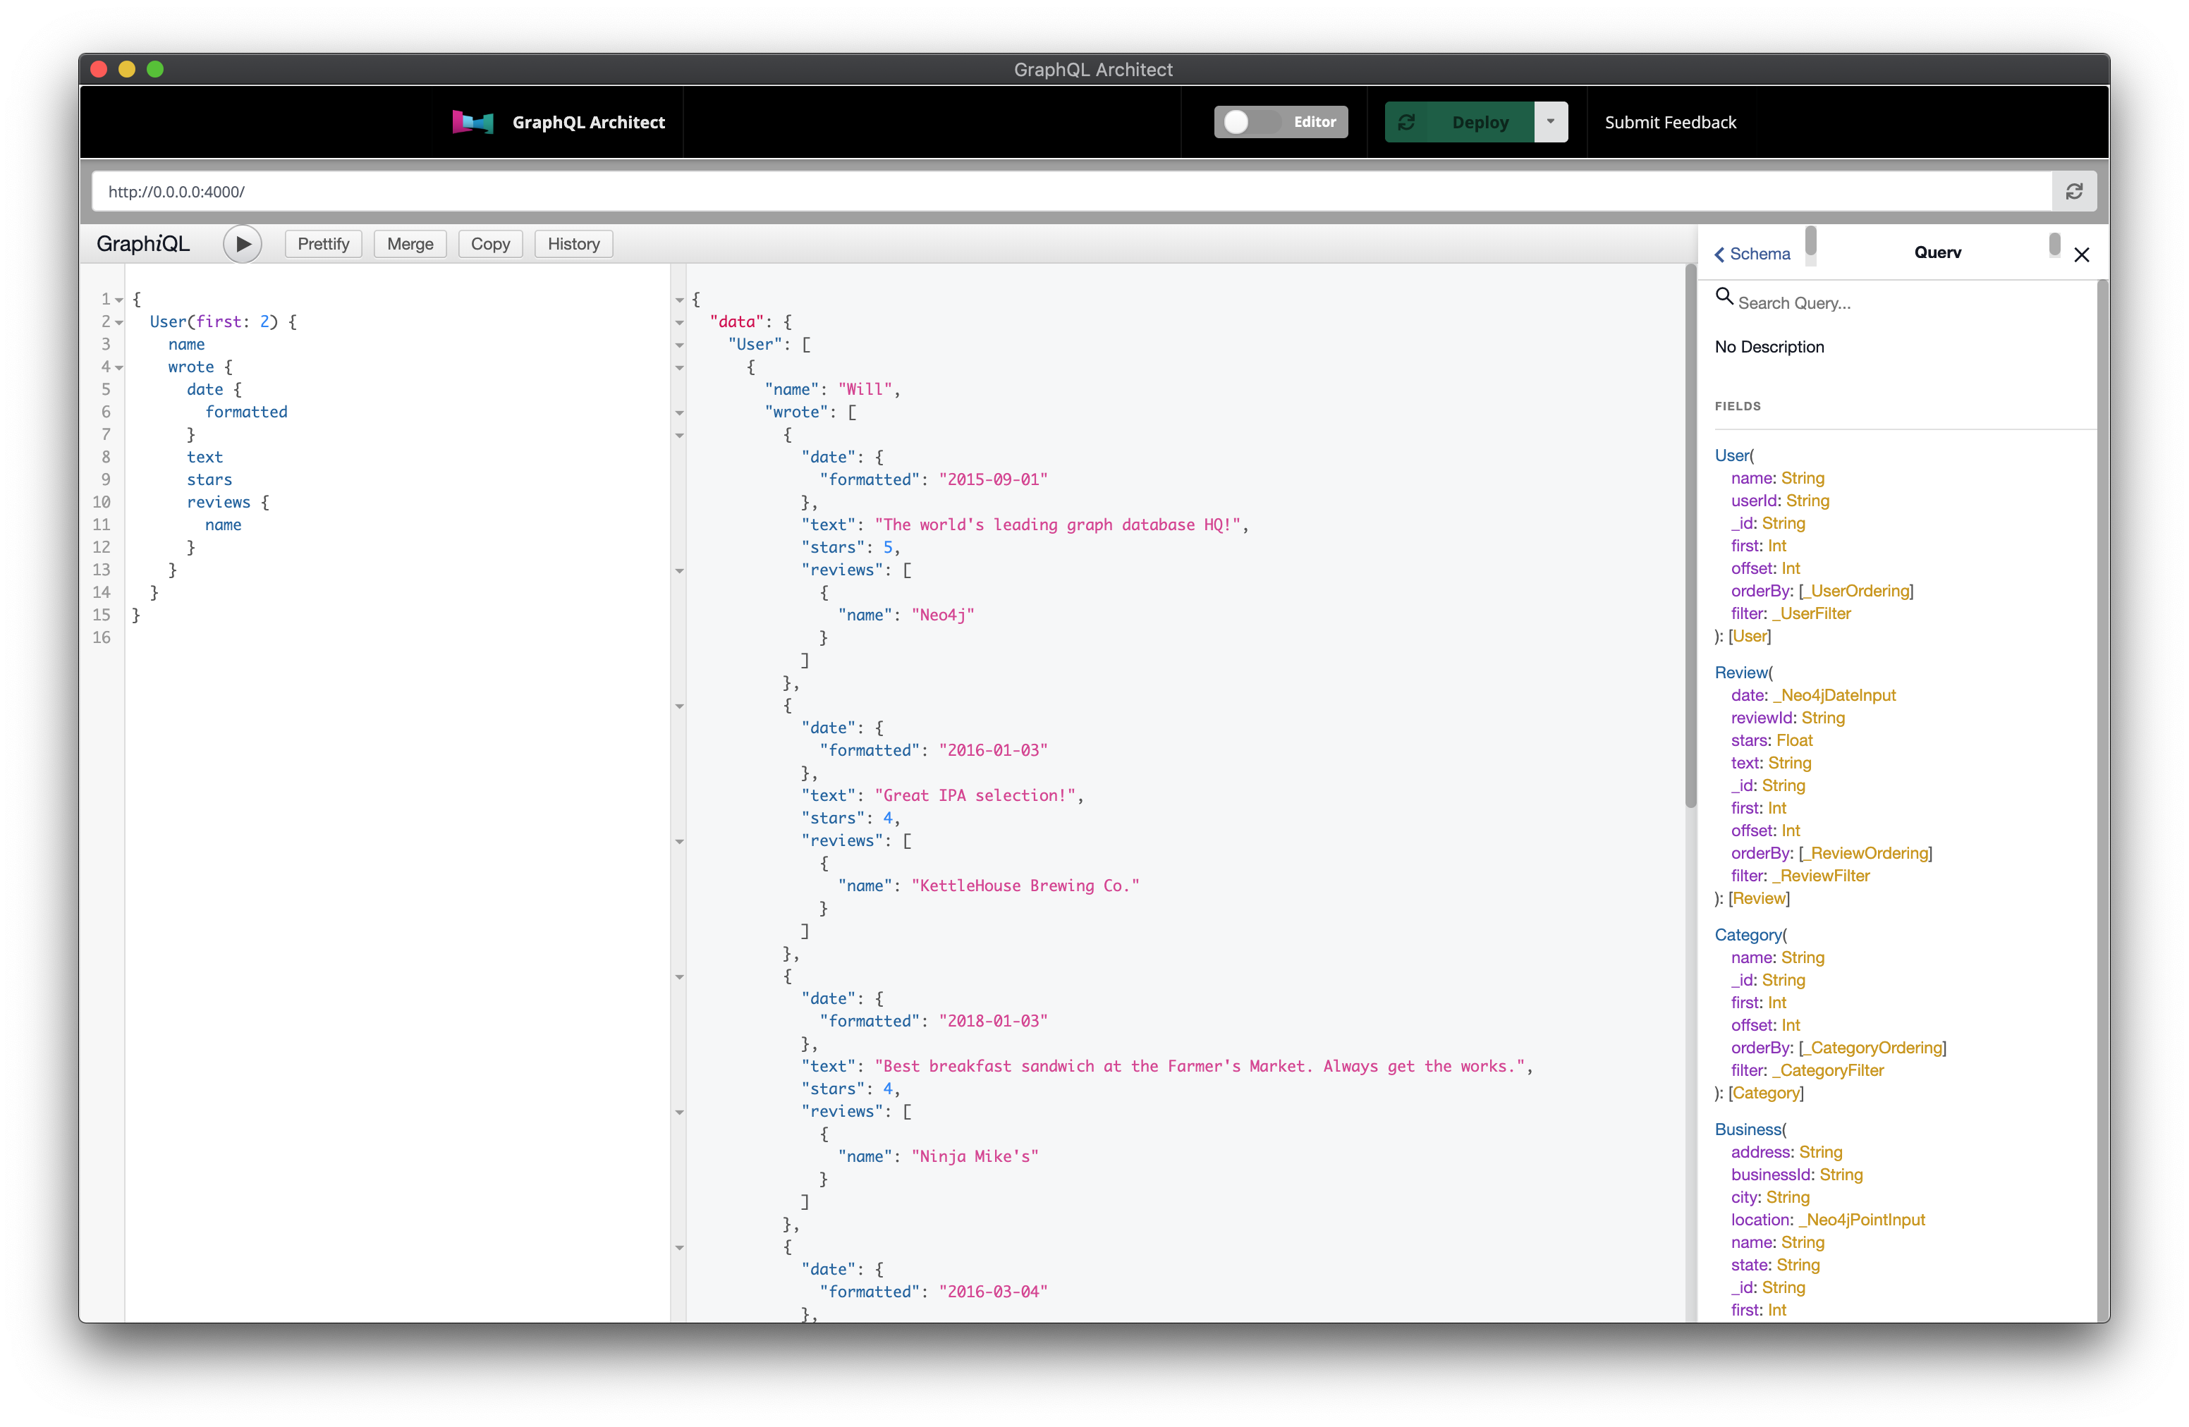Click the GraphQL Architect logo icon
The height and width of the screenshot is (1427, 2189).
[472, 122]
